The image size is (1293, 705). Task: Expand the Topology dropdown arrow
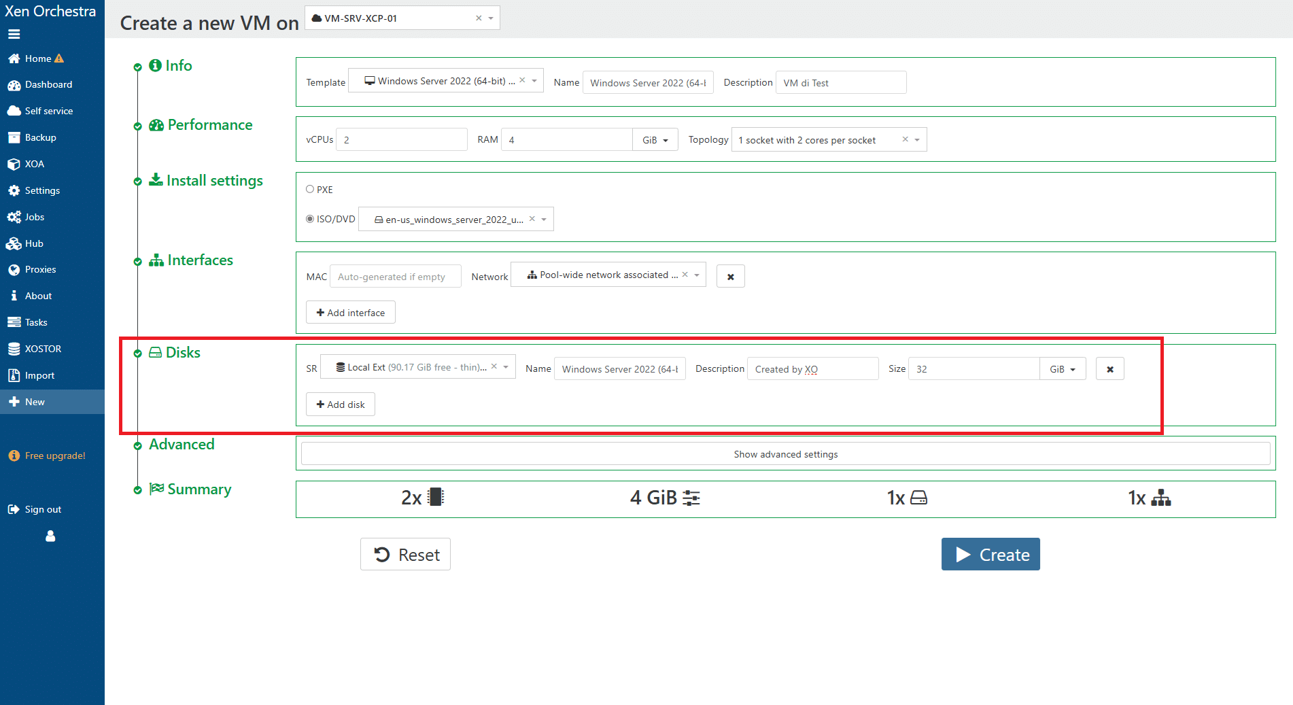917,140
